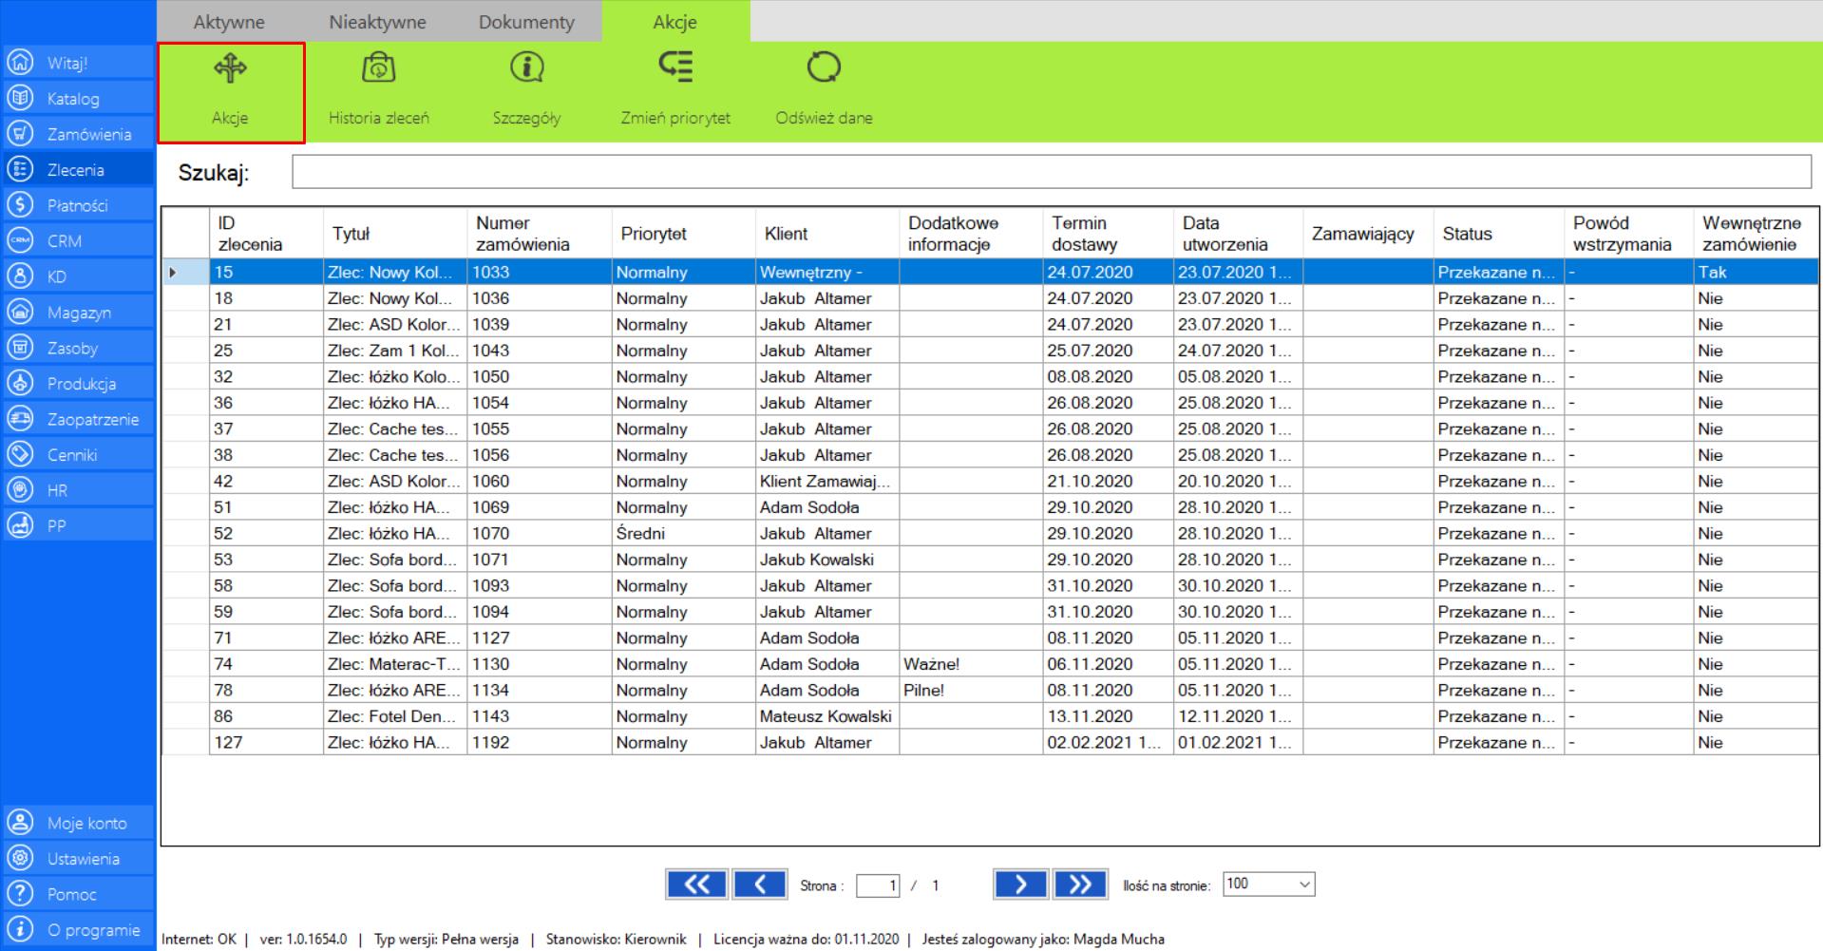The width and height of the screenshot is (1823, 951).
Task: Go to Zaopatrzenie in the sidebar
Action: coord(77,419)
